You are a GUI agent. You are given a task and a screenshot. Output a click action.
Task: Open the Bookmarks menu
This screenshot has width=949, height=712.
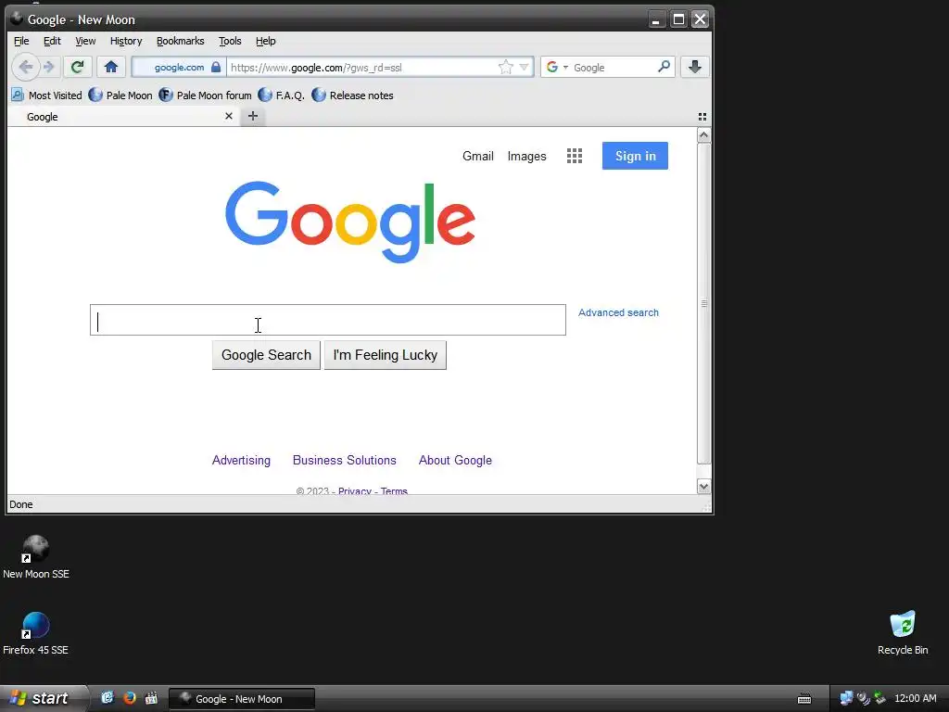[181, 41]
